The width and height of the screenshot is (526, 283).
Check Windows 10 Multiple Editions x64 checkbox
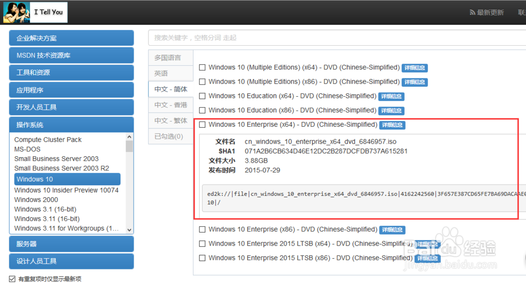point(203,67)
